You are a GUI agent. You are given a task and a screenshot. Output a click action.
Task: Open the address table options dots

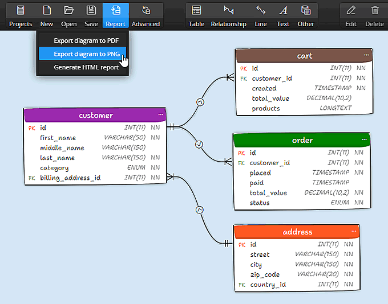coord(354,231)
